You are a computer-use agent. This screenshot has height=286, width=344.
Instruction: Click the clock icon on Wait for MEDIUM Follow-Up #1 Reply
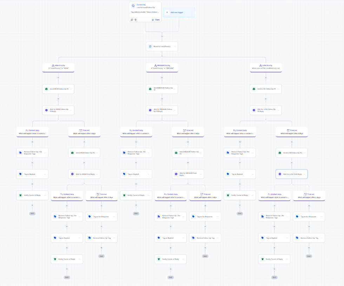(x=150, y=110)
